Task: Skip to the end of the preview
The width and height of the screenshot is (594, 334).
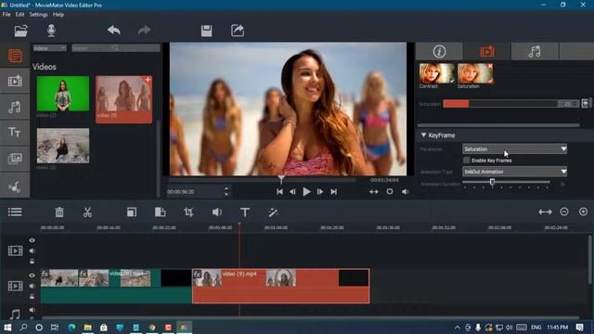Action: [333, 192]
